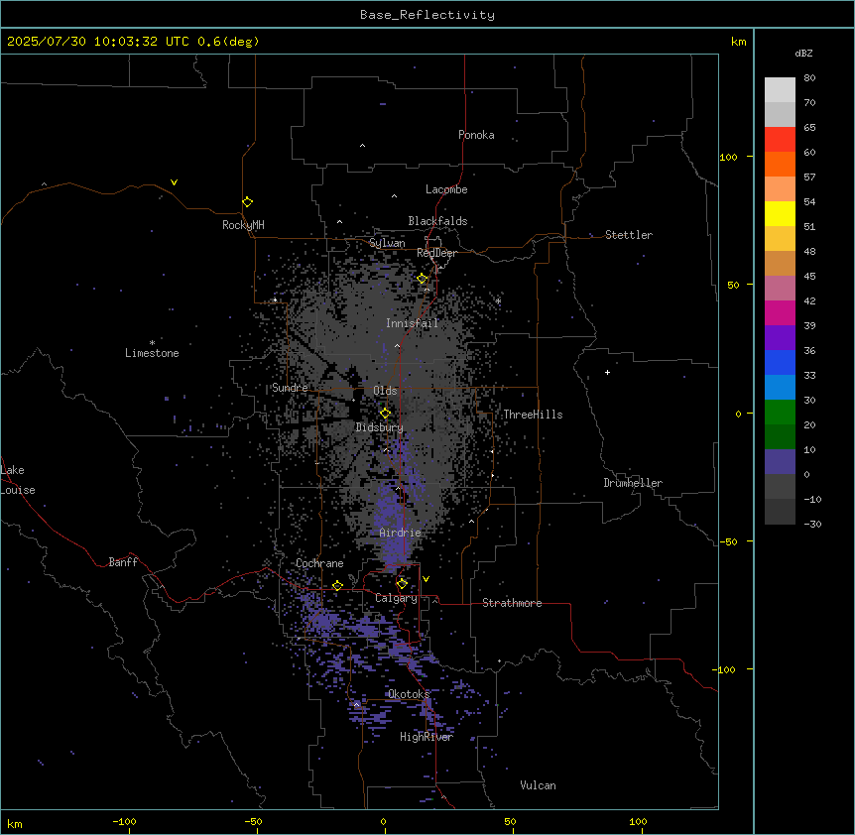Viewport: 855px width, 835px height.
Task: Click the RedDeer map label
Action: (x=437, y=253)
